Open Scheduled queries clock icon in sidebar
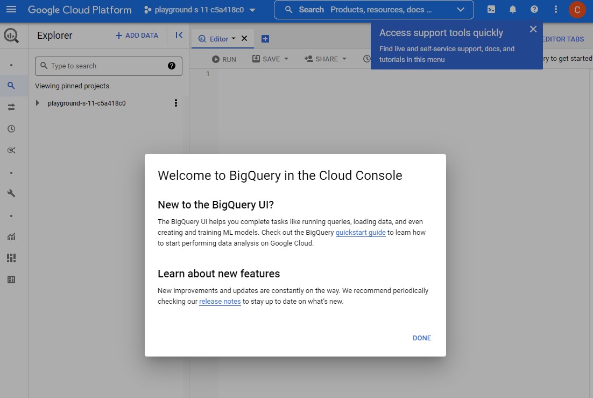 click(11, 129)
